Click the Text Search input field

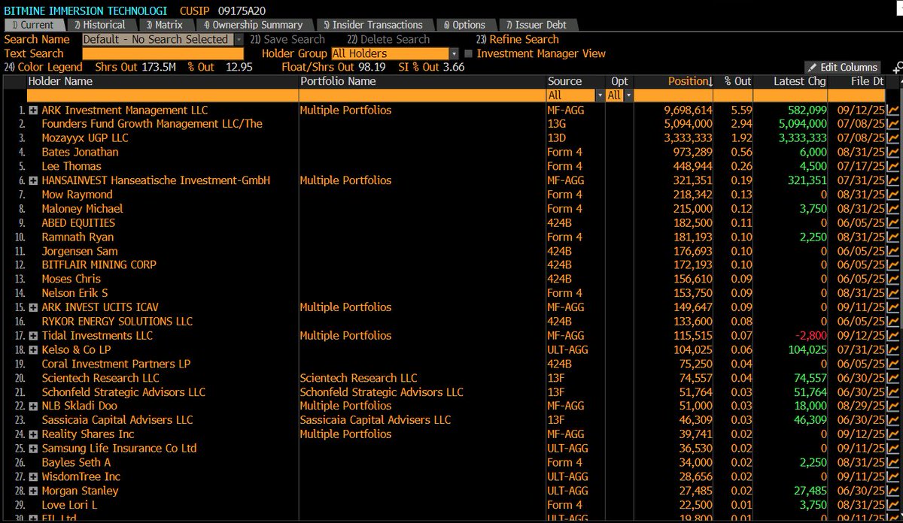(x=163, y=53)
